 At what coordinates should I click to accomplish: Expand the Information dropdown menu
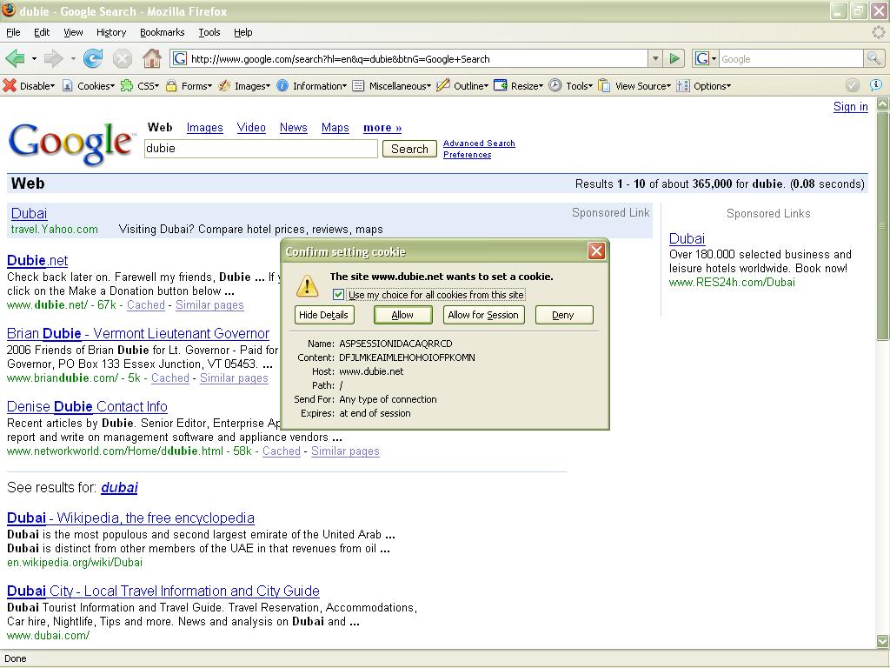344,86
